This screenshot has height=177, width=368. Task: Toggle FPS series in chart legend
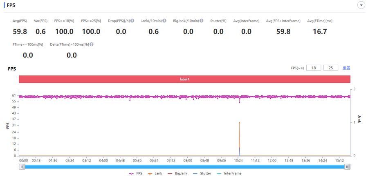(137, 173)
